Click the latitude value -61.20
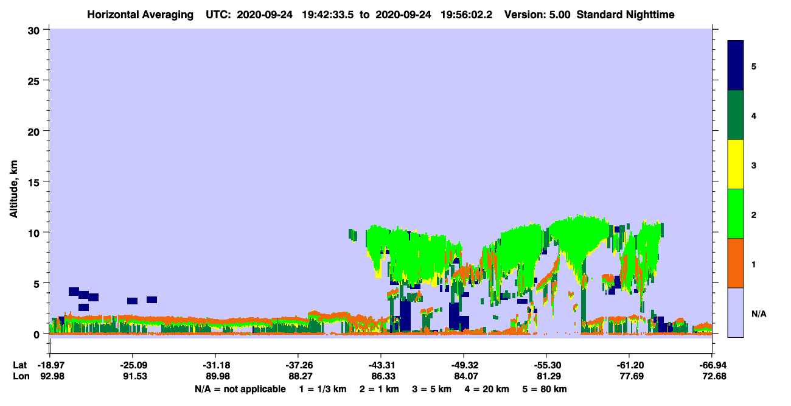Viewport: 791px width, 406px height. pos(629,365)
